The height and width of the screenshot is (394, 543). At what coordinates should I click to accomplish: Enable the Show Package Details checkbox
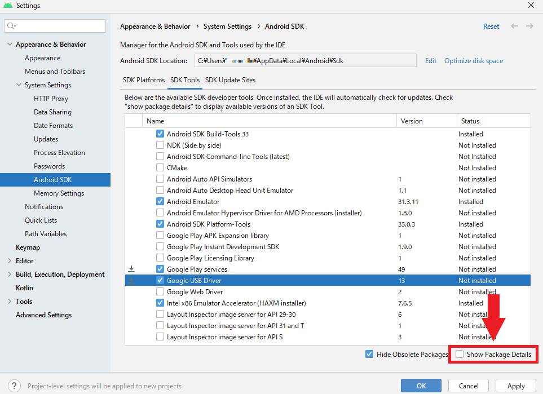point(460,354)
